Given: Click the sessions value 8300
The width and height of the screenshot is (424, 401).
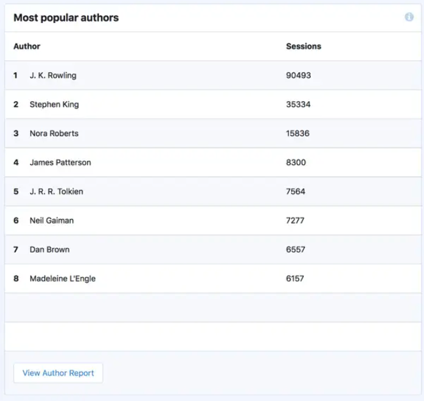Looking at the screenshot, I should click(x=296, y=162).
